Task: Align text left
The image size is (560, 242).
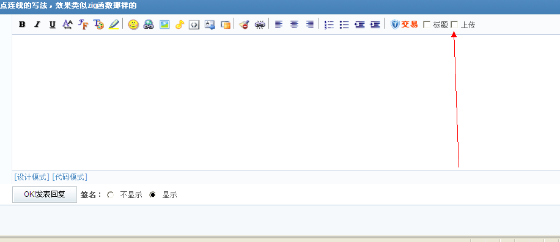Action: click(x=279, y=24)
